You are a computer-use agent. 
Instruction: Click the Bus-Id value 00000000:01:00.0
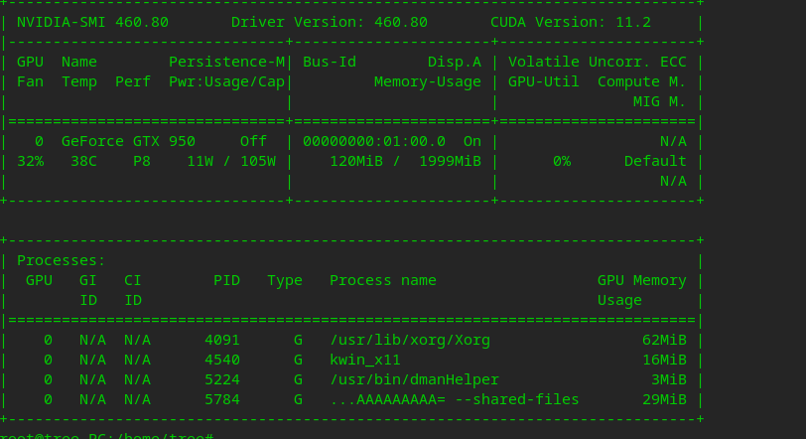click(374, 141)
